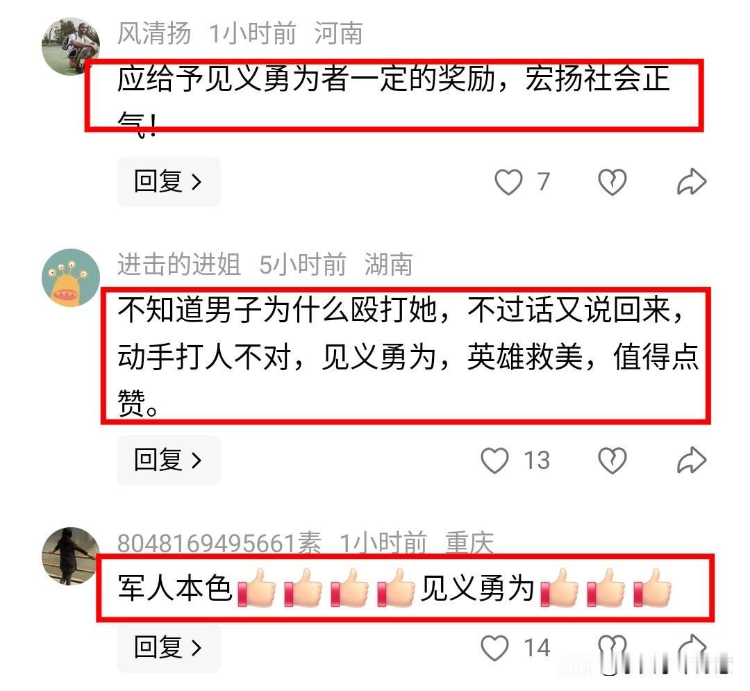
Task: Reply to 进击的进姐's comment
Action: point(168,460)
